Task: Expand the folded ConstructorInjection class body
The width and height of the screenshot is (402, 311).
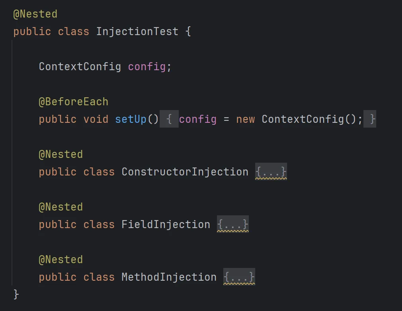Action: pos(271,172)
